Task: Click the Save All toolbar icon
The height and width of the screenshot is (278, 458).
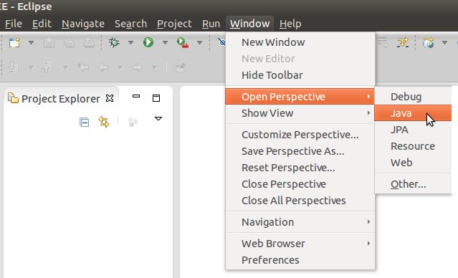Action: click(69, 43)
